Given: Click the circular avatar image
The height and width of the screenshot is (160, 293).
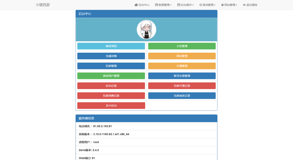Looking at the screenshot, I should (146, 29).
